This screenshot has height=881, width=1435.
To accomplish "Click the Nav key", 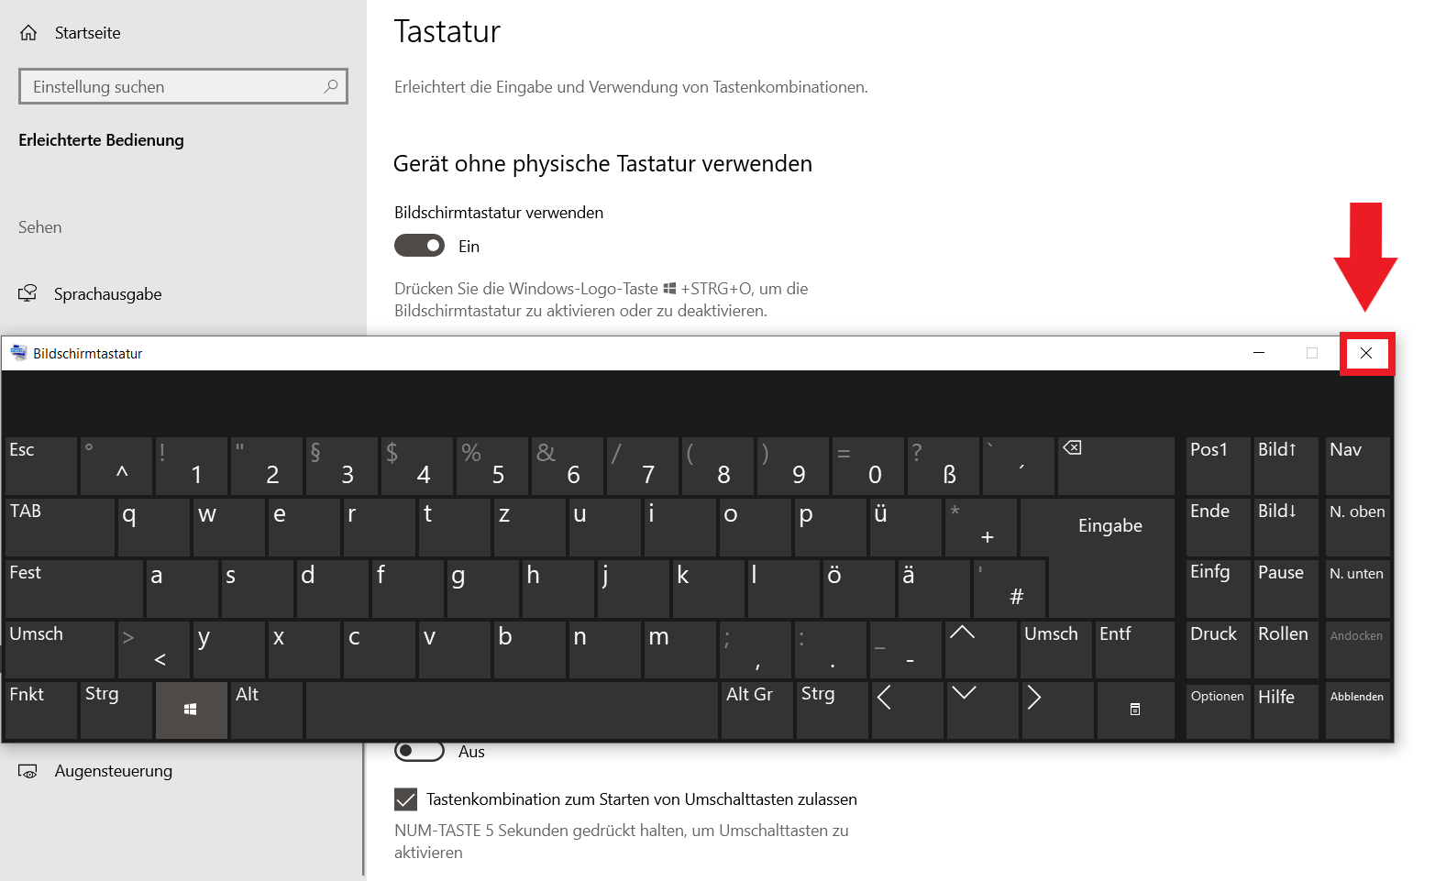I will click(1357, 466).
